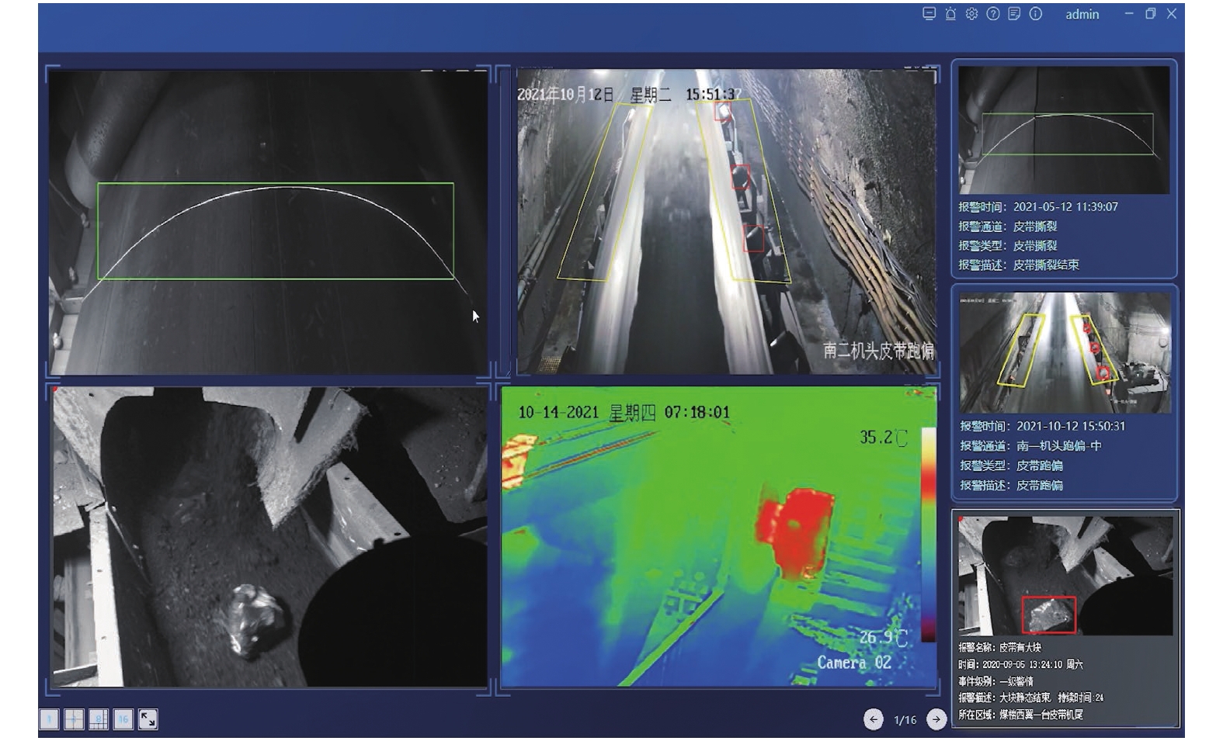Open settings via the gear icon
The width and height of the screenshot is (1223, 741).
pos(971,14)
